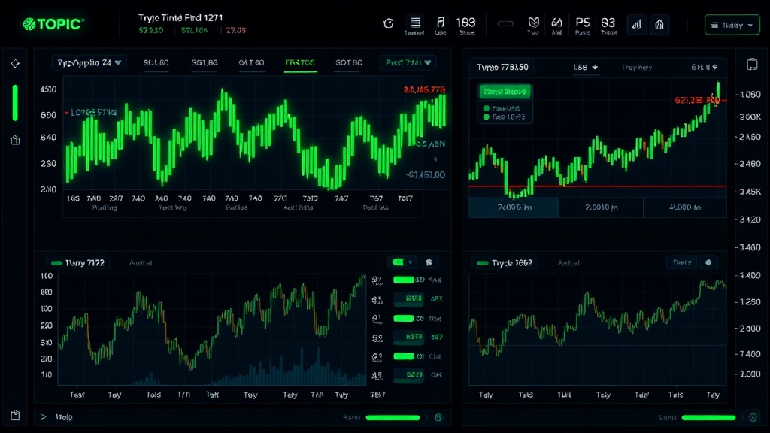Expand the Help row chevron at bottom left
The width and height of the screenshot is (770, 433).
click(43, 417)
